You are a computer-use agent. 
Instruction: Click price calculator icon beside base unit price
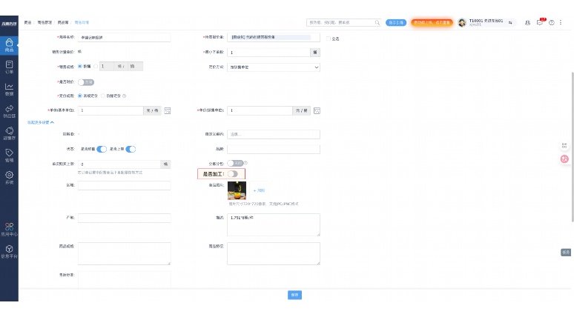[x=168, y=110]
